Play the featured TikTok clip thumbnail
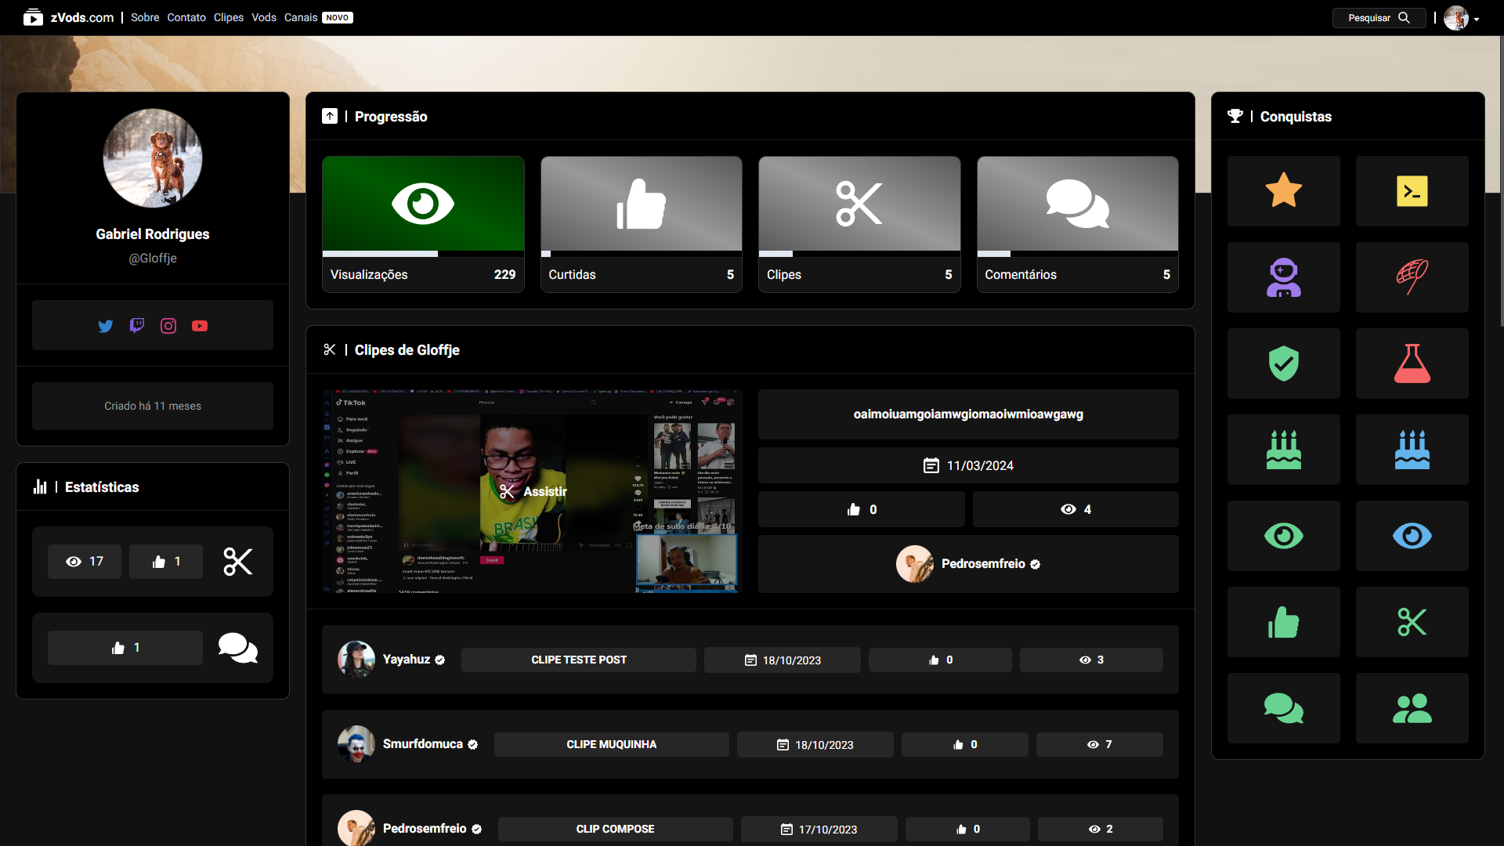The image size is (1504, 846). click(532, 491)
